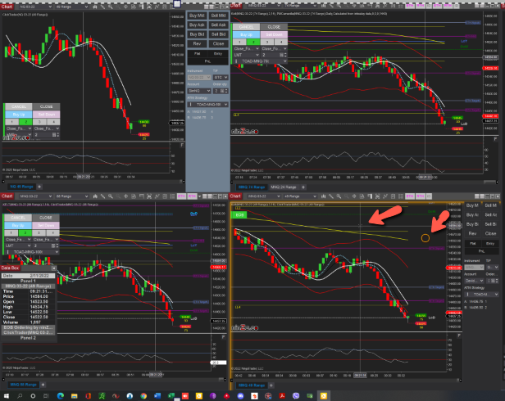Viewport: 505px width, 401px height.
Task: Open chart style icon in bottom-right chart toolbar
Action: coord(323,196)
